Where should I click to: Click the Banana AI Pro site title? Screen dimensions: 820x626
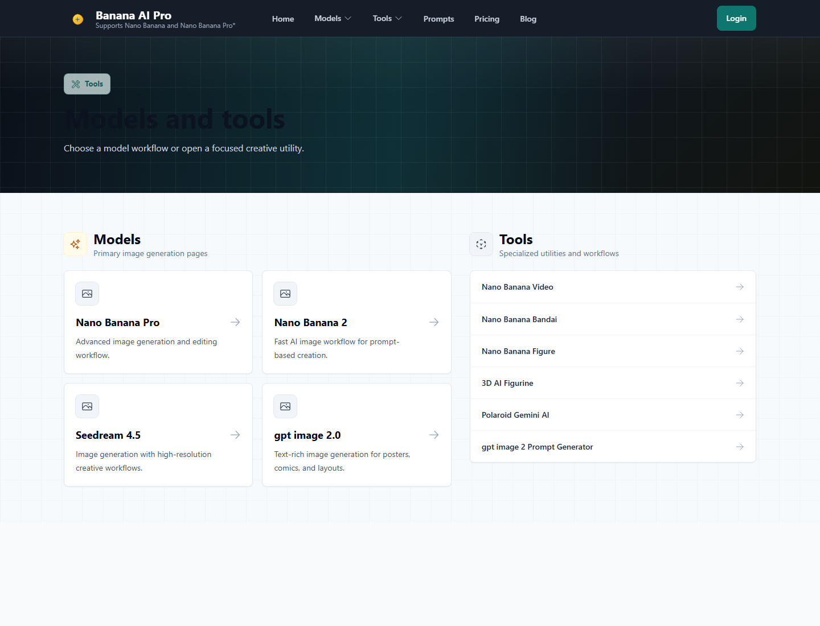[133, 15]
